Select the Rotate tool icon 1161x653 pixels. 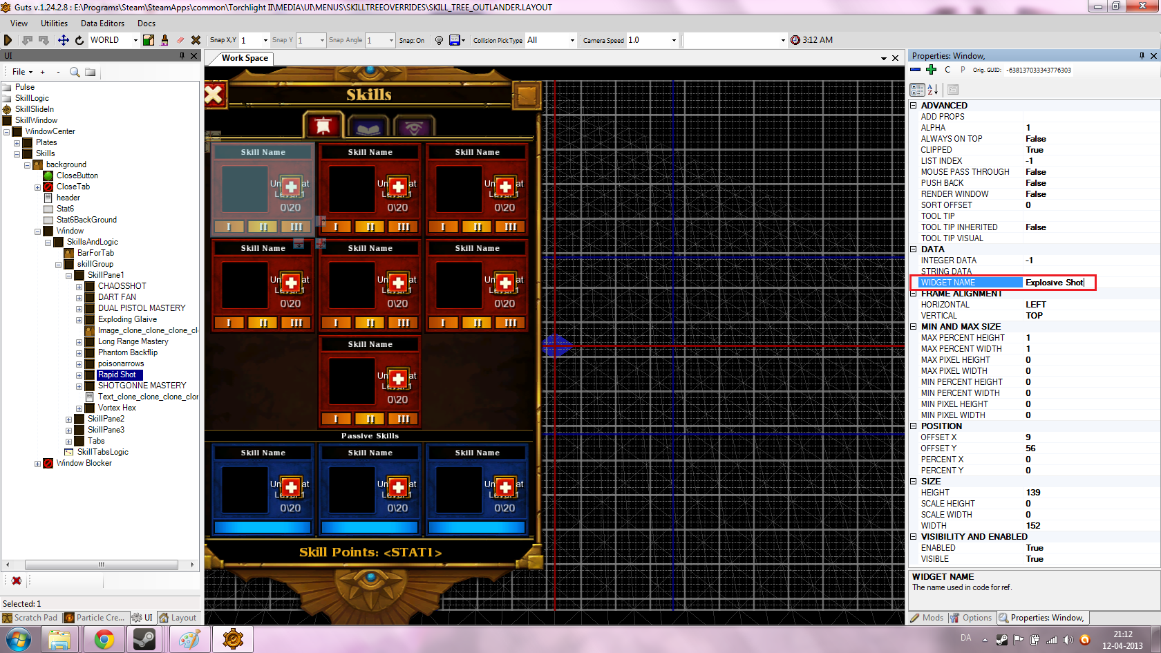pos(79,40)
